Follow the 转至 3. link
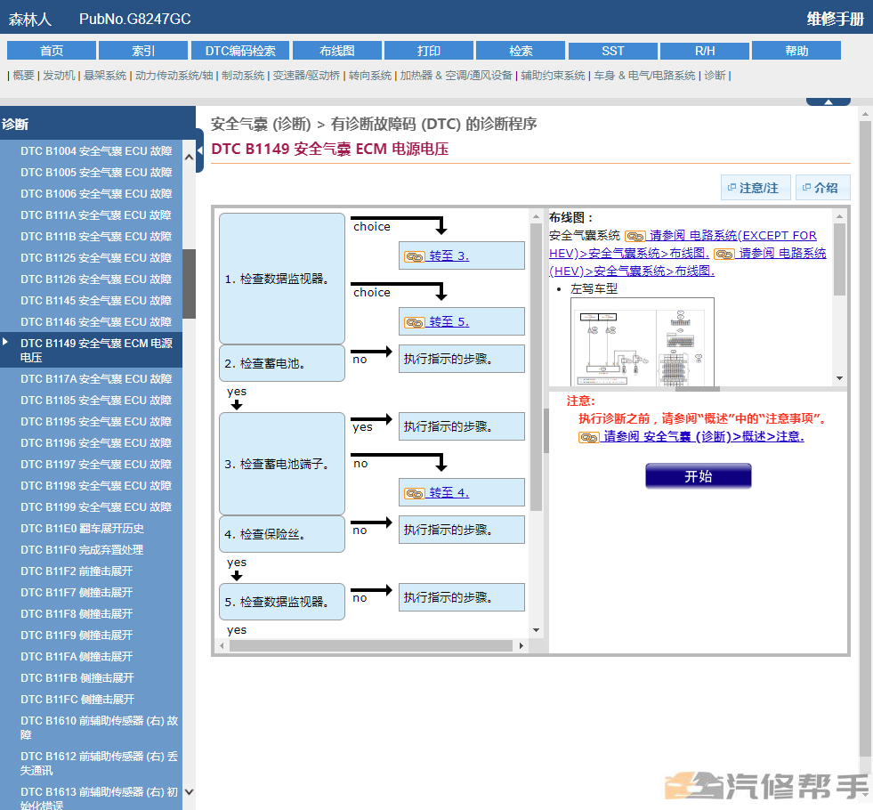Image resolution: width=873 pixels, height=810 pixels. click(449, 256)
